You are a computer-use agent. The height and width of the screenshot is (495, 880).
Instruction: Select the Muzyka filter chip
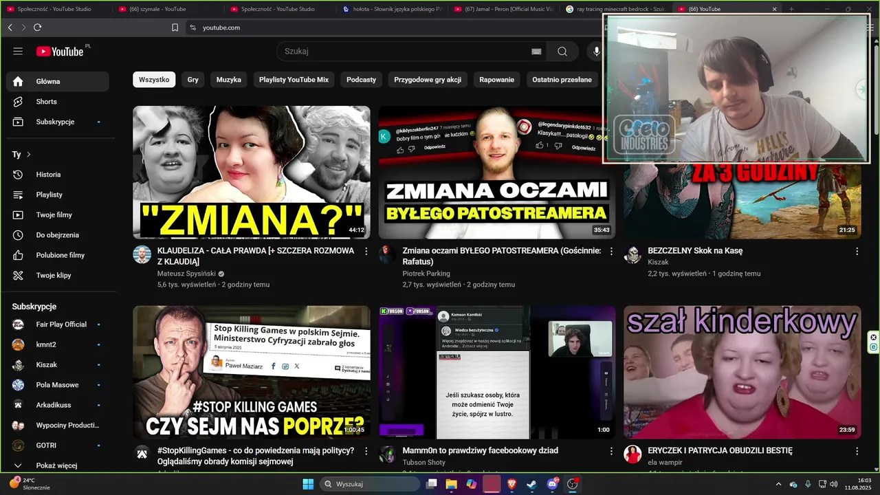point(229,80)
